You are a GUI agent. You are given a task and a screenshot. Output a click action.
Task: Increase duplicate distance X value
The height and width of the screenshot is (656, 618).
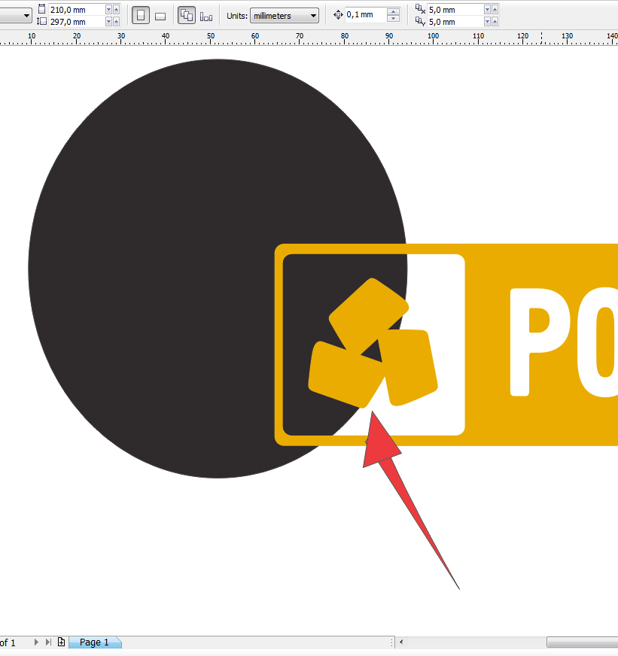pos(495,10)
